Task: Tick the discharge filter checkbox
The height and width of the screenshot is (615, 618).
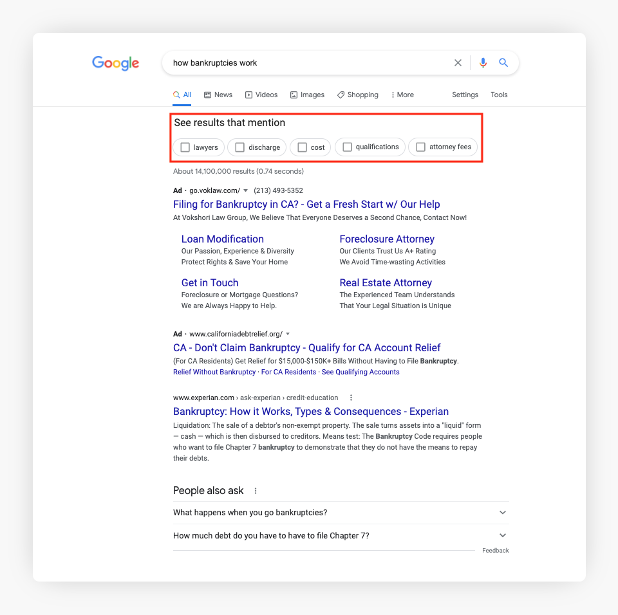Action: [240, 147]
